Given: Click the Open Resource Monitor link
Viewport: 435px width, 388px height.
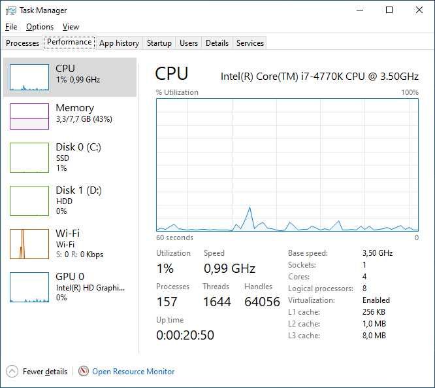Looking at the screenshot, I should click(x=133, y=372).
